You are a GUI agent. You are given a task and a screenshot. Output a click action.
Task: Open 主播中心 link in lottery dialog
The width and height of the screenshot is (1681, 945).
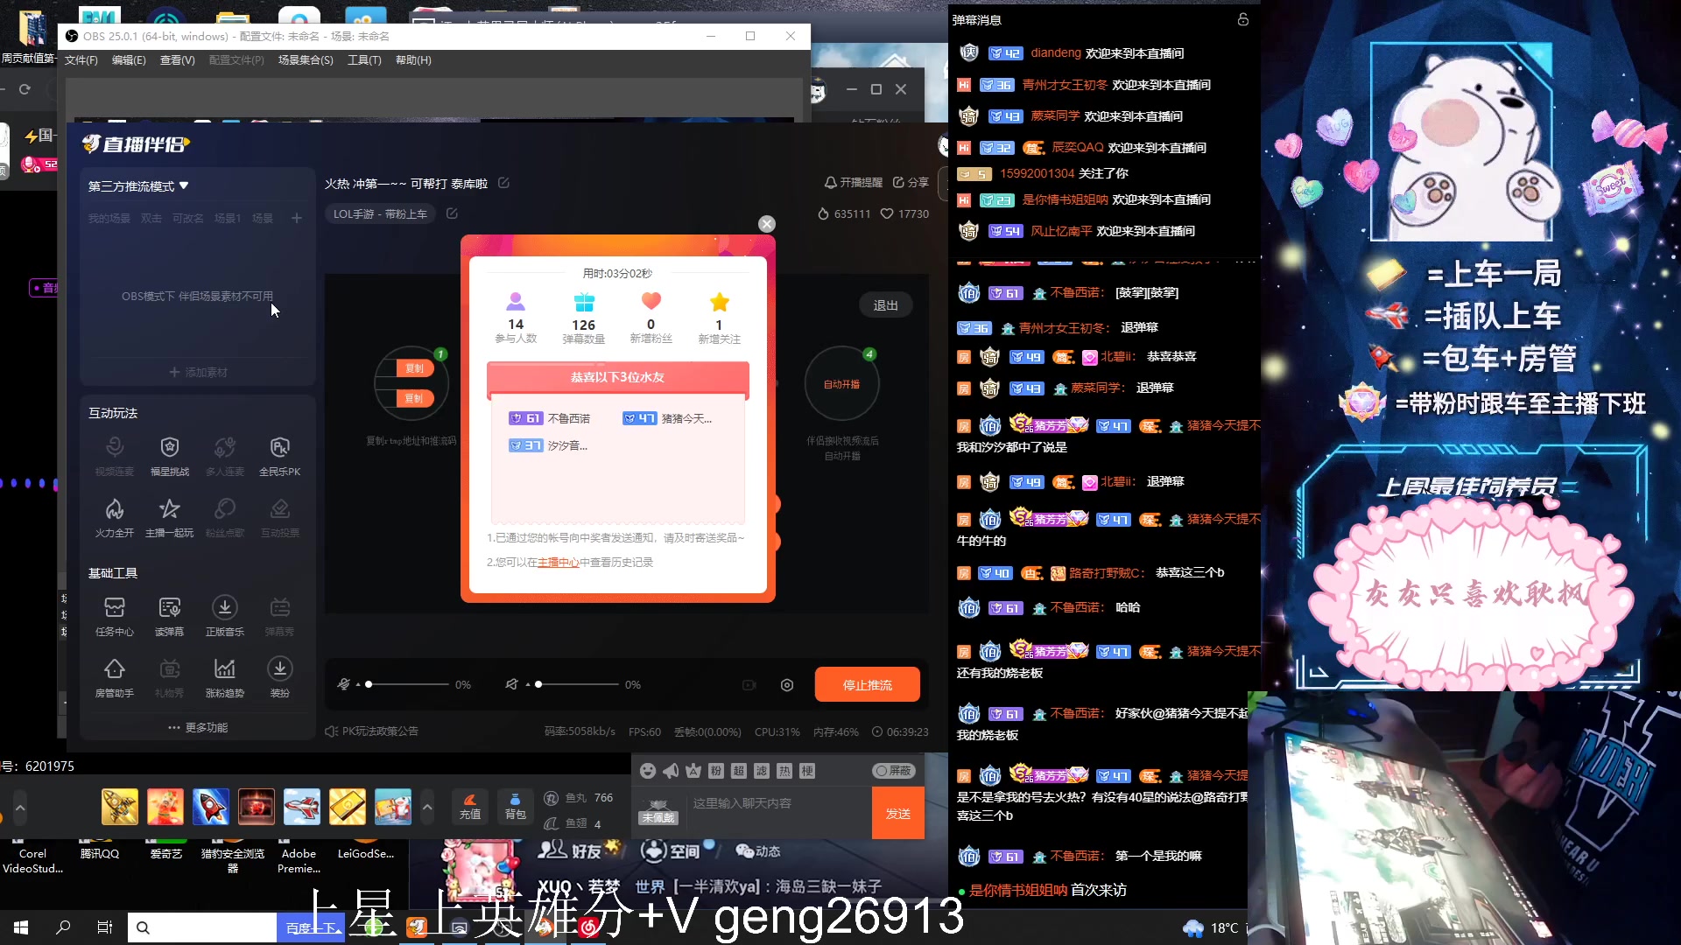pos(558,563)
